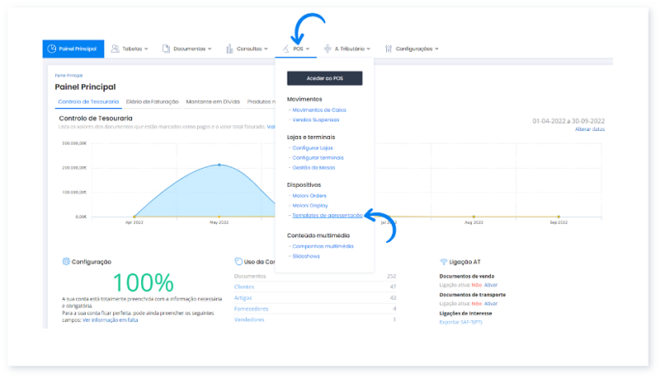Click the Consultas chart icon
Screen dimensions: 660x378
(229, 49)
